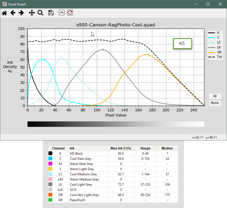
Task: Select the GCO ink cell
Action: click(x=87, y=190)
